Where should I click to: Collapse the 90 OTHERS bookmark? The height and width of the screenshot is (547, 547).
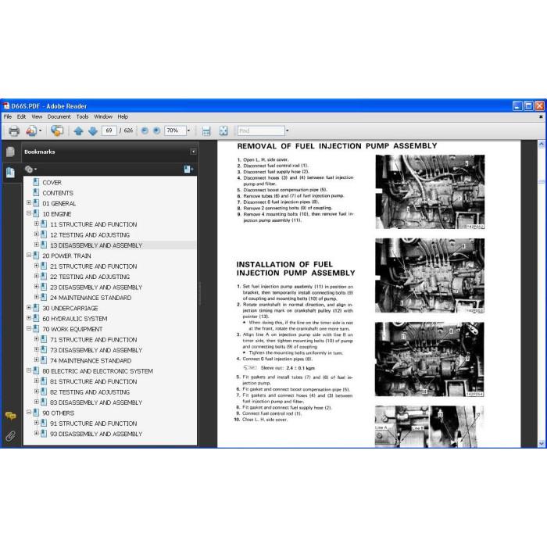point(29,412)
